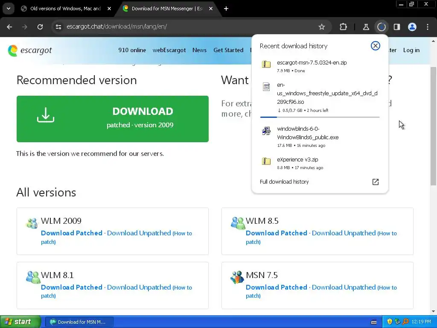437x328 pixels.
Task: Click the MSN 7.5 butterfly icon
Action: (237, 277)
